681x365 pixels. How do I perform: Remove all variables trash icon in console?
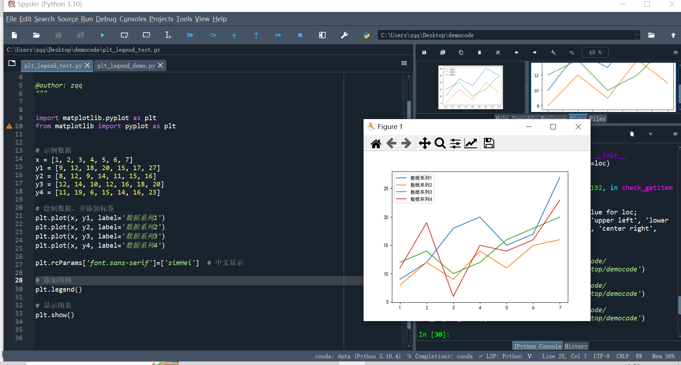coord(632,134)
